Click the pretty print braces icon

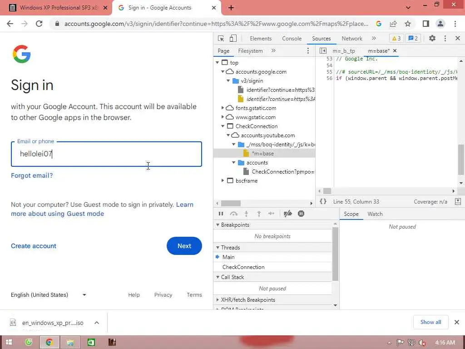pos(323,201)
